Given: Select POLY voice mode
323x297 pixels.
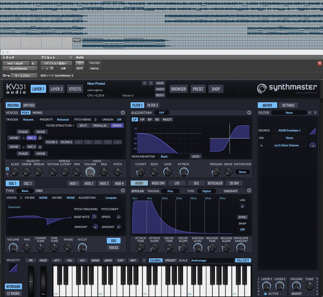Looking at the screenshot, I should [x=26, y=113].
